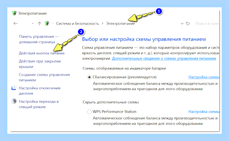Click 'Схемы, отображаемые на индикаторе батареи' label

(x=124, y=68)
